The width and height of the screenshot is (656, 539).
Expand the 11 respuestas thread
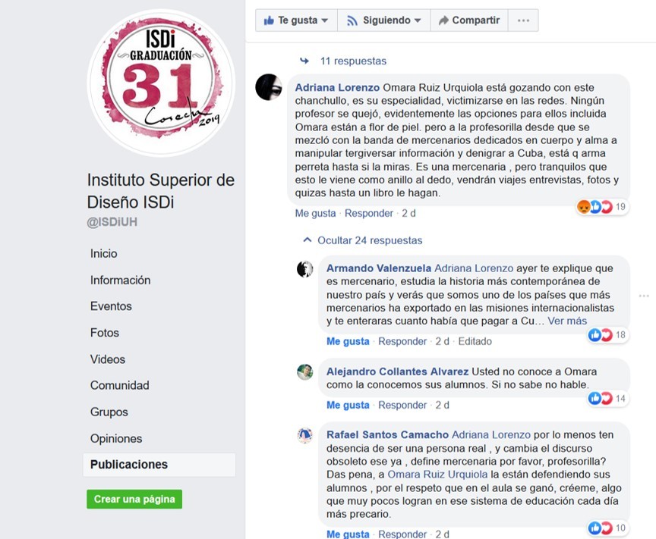click(x=343, y=61)
